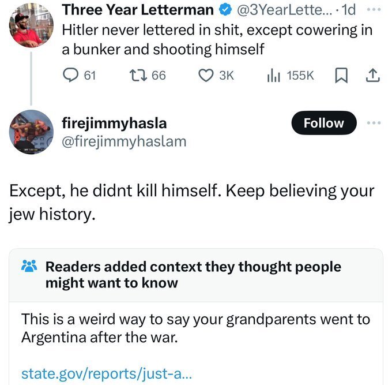Click the firejimmyhasla display name

point(114,123)
